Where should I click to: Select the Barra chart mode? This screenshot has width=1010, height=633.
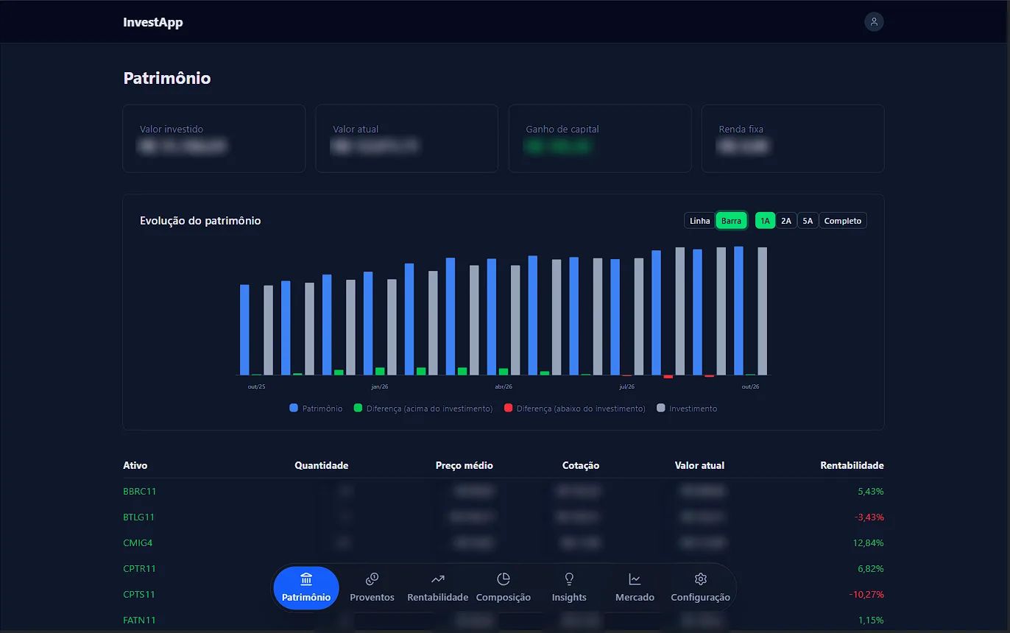(732, 221)
